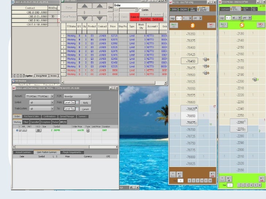
Task: Click the OCO icon in DDM9 order row
Action: click(38, 130)
